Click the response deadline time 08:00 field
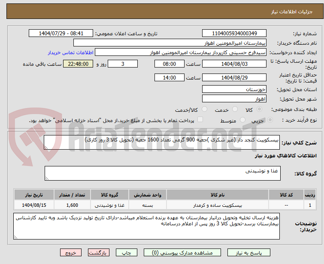The image size is (324, 264). [x=169, y=64]
